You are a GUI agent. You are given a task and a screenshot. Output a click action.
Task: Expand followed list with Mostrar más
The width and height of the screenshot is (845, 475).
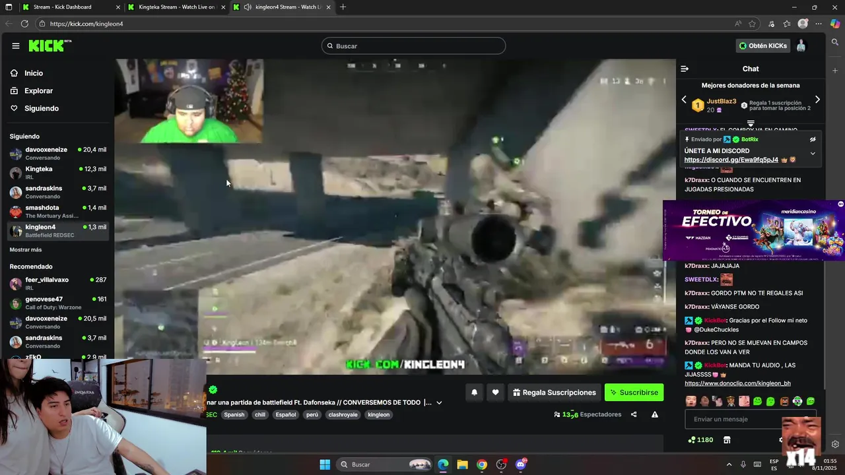pyautogui.click(x=26, y=250)
